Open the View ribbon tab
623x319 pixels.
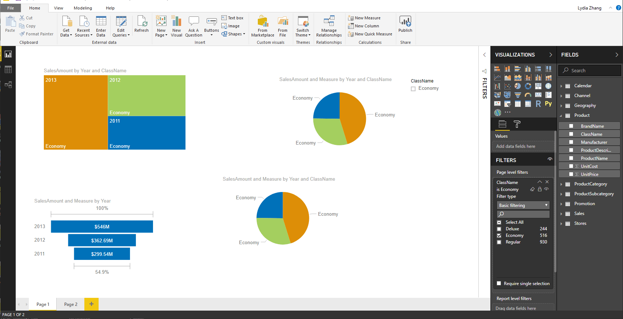(58, 8)
